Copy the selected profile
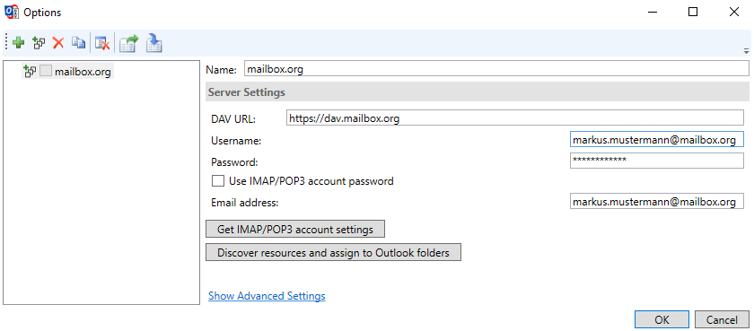The height and width of the screenshot is (331, 754). [x=78, y=43]
